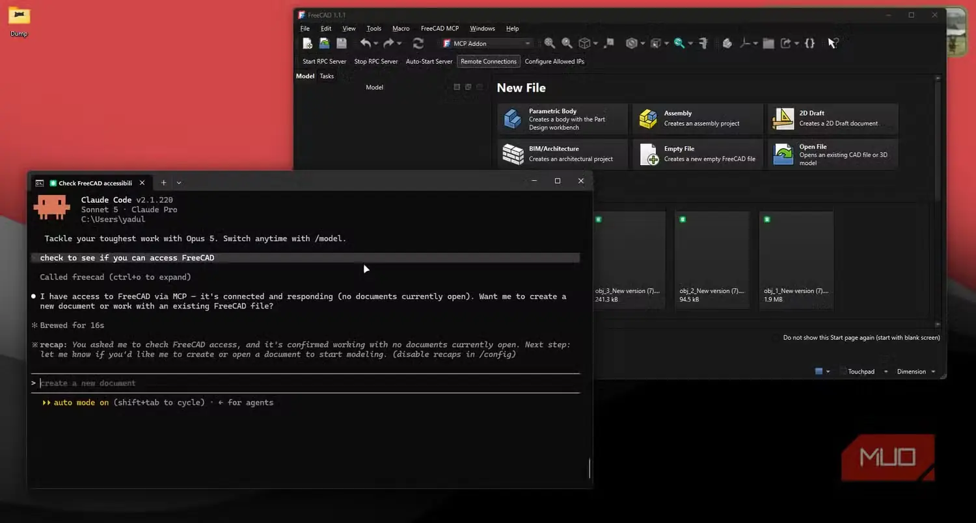This screenshot has height=523, width=976.
Task: Redo the last action in FreeCAD
Action: coord(388,44)
